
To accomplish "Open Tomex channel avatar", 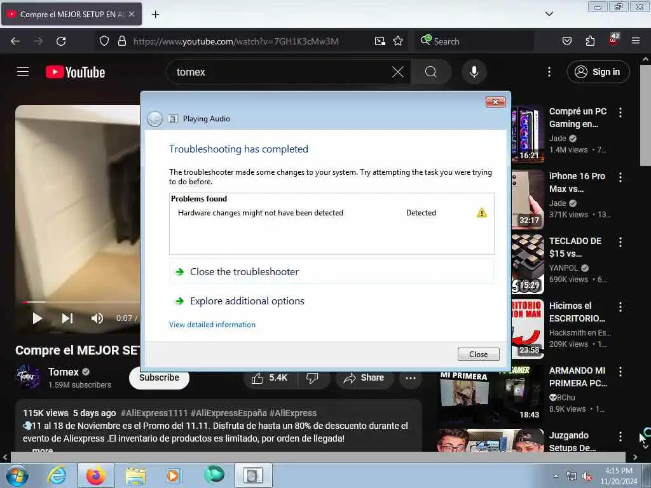I will click(28, 377).
